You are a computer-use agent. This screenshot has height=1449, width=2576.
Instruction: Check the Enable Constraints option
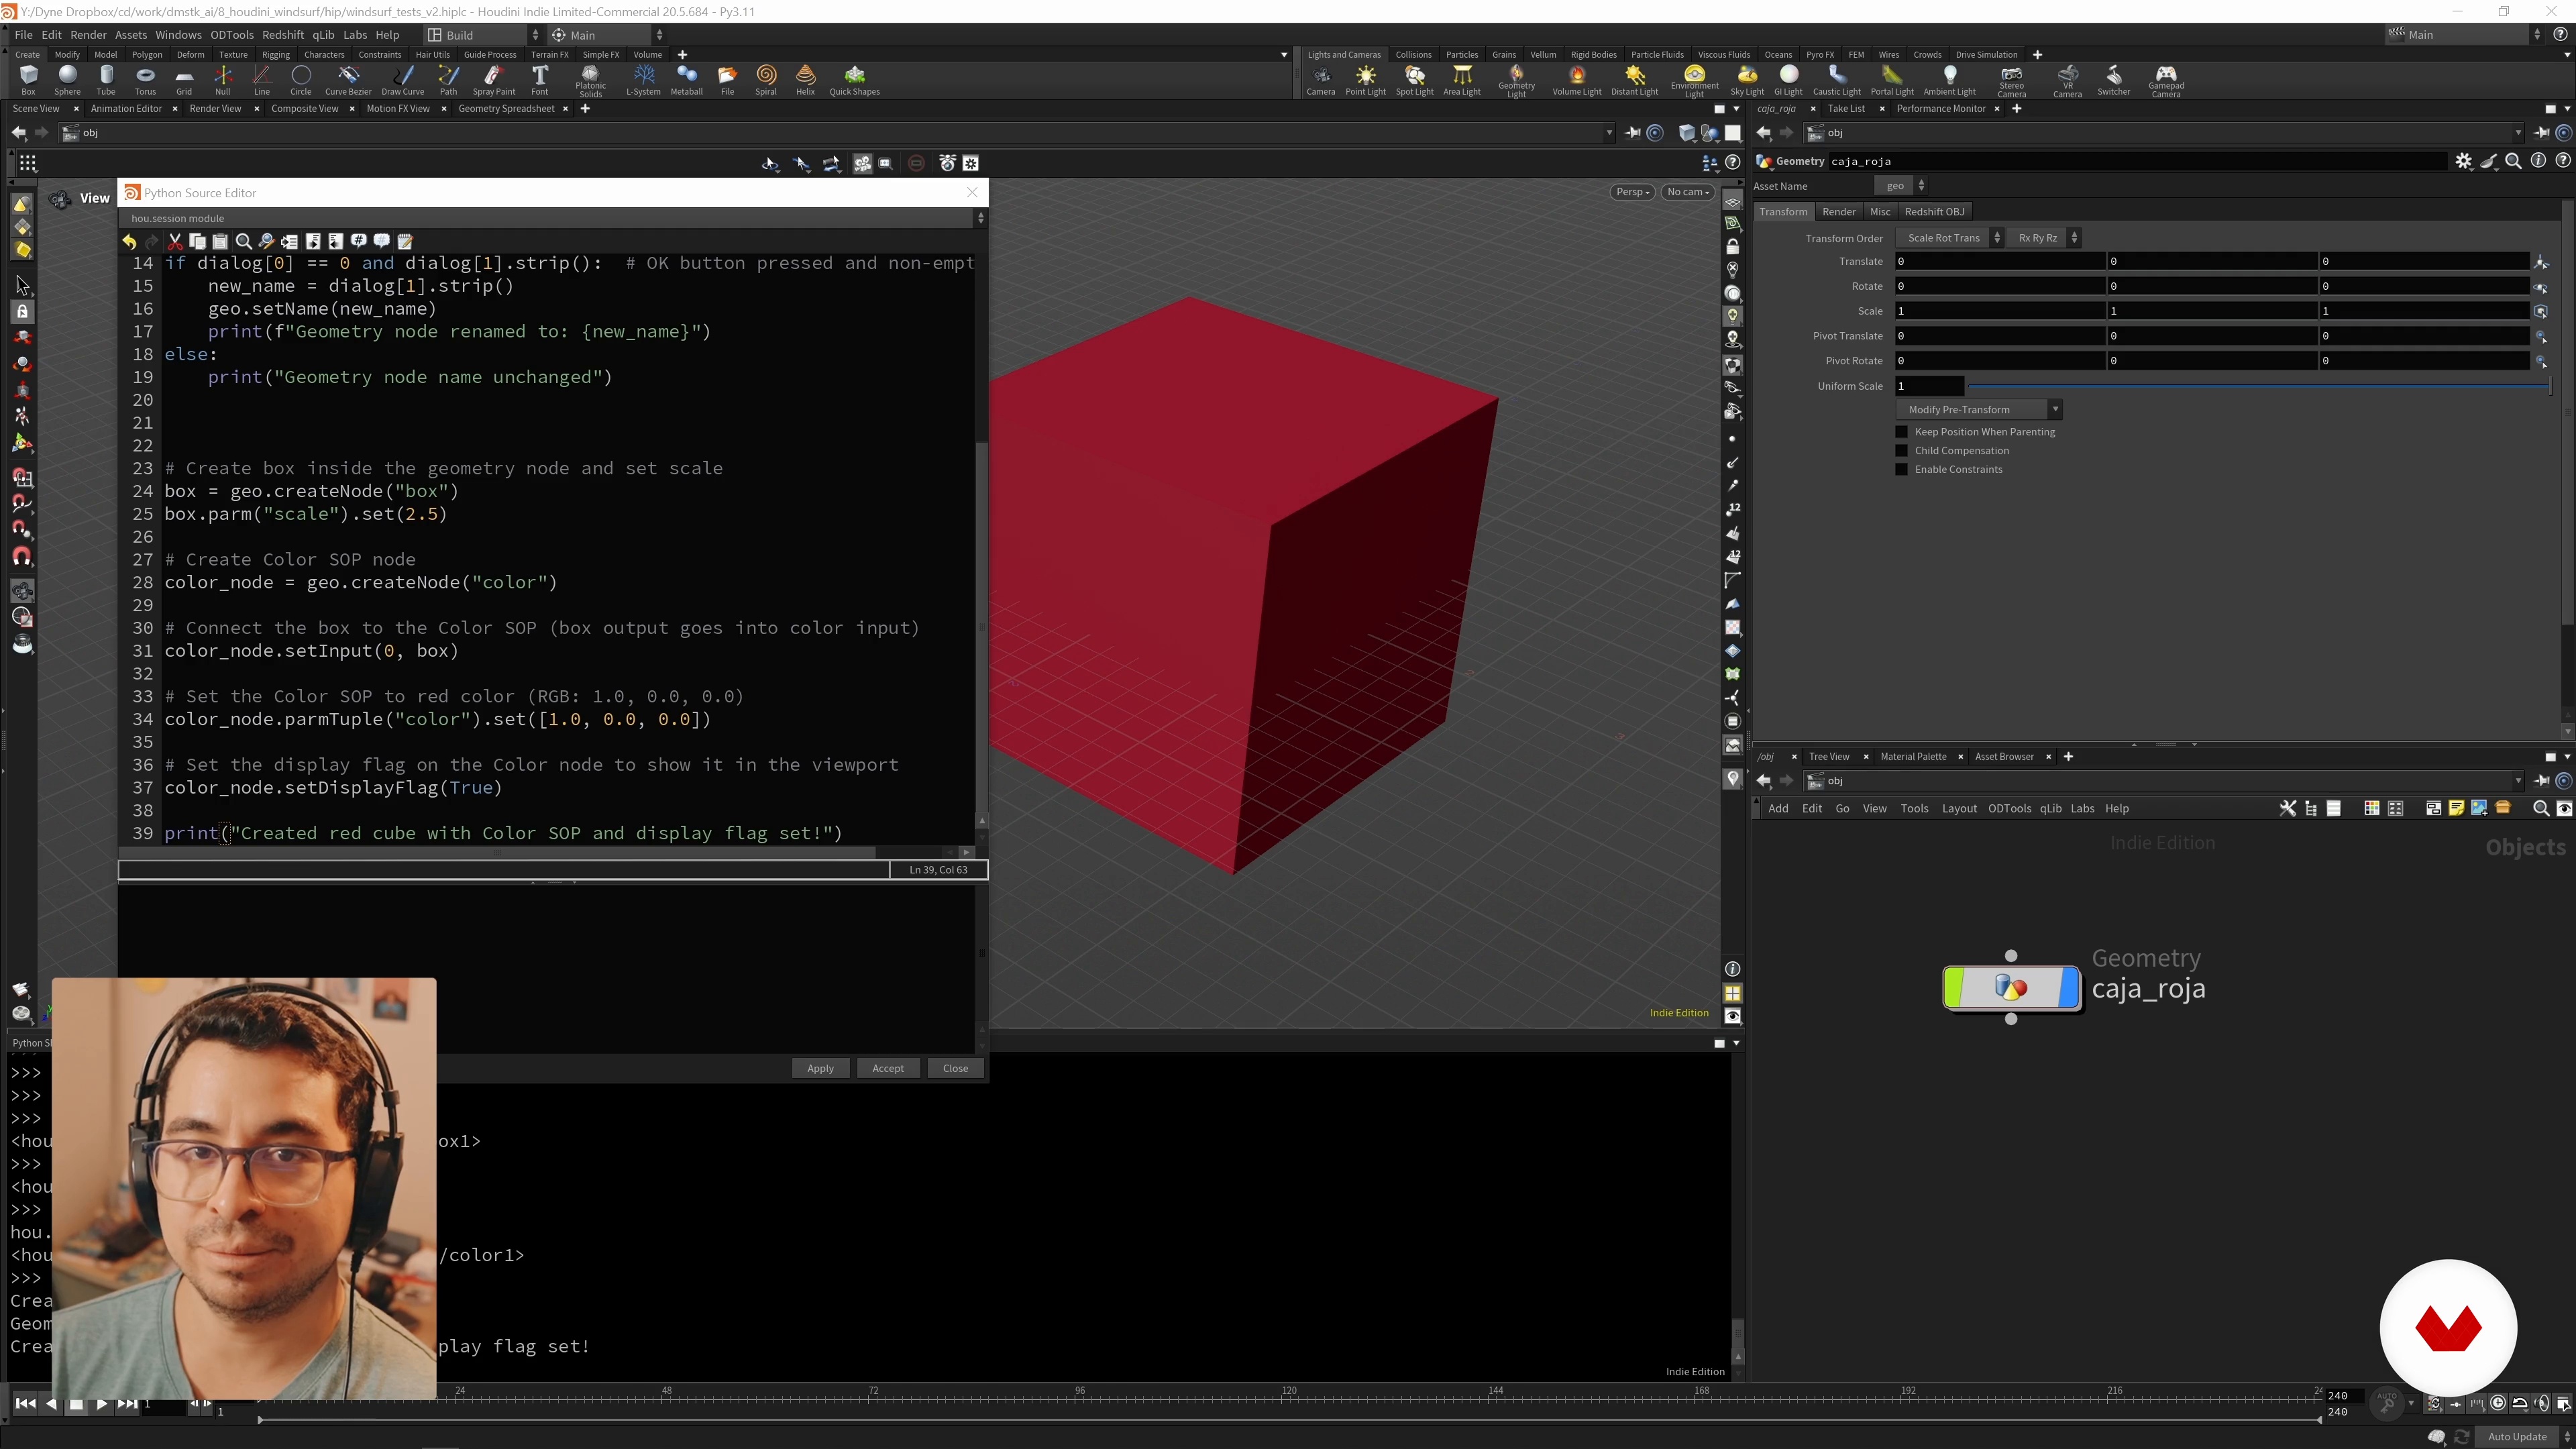(1902, 470)
